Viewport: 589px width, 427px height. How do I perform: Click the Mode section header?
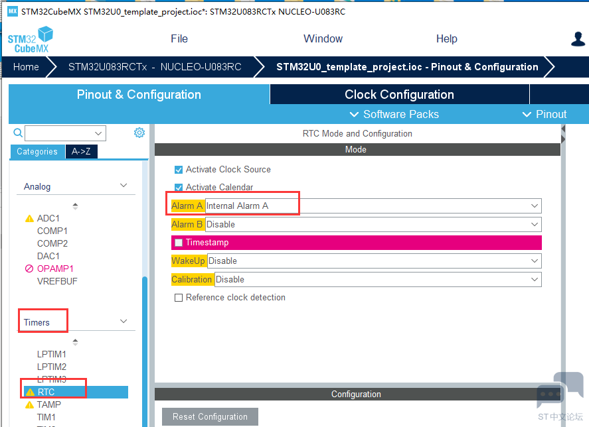(x=357, y=149)
